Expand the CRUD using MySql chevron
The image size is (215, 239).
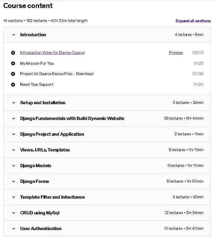coord(14,213)
